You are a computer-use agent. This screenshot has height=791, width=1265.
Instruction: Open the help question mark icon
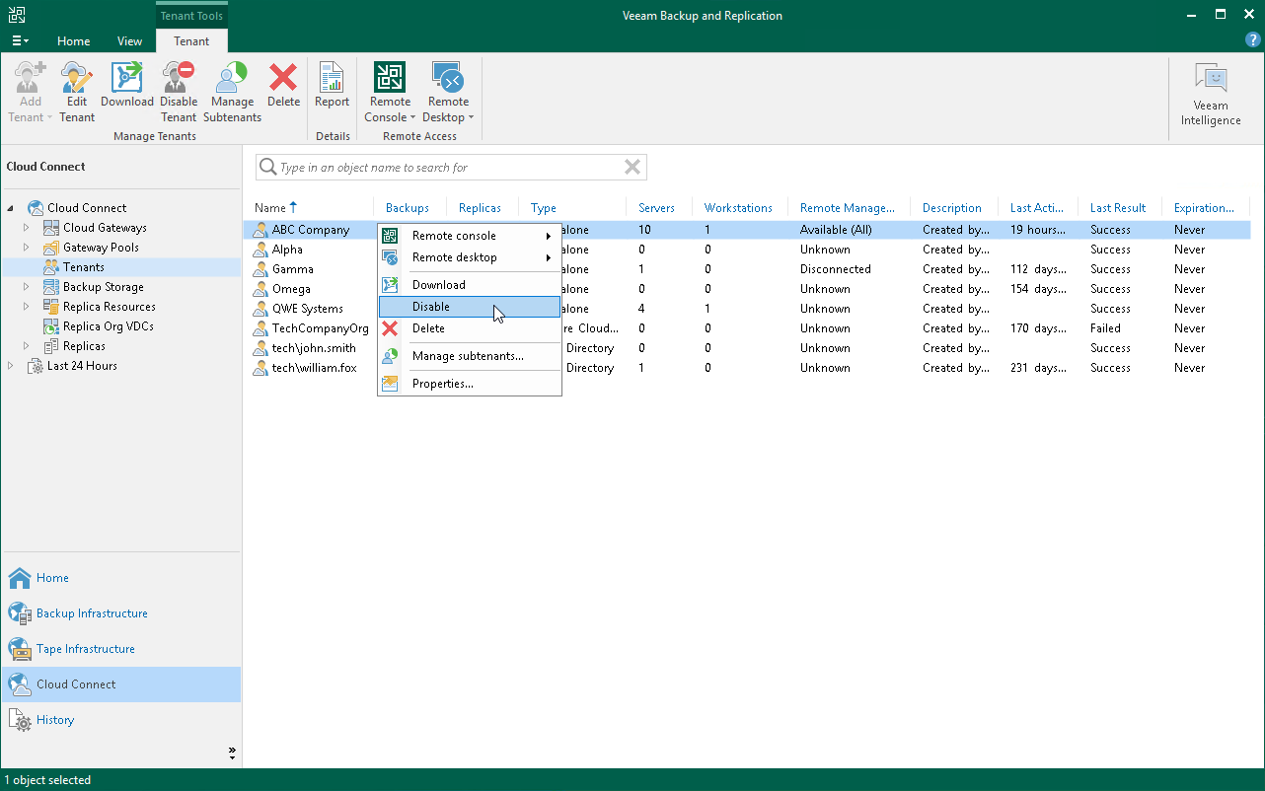1253,40
